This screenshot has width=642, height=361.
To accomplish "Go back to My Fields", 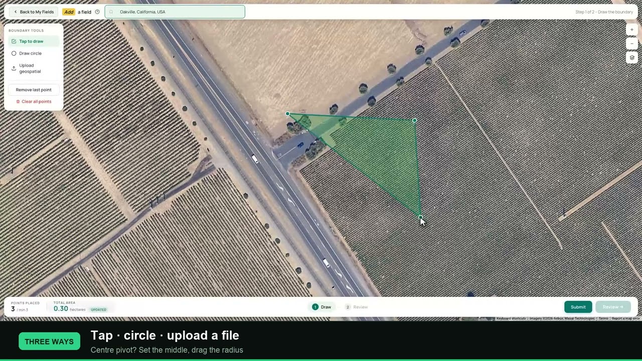I will pyautogui.click(x=34, y=12).
